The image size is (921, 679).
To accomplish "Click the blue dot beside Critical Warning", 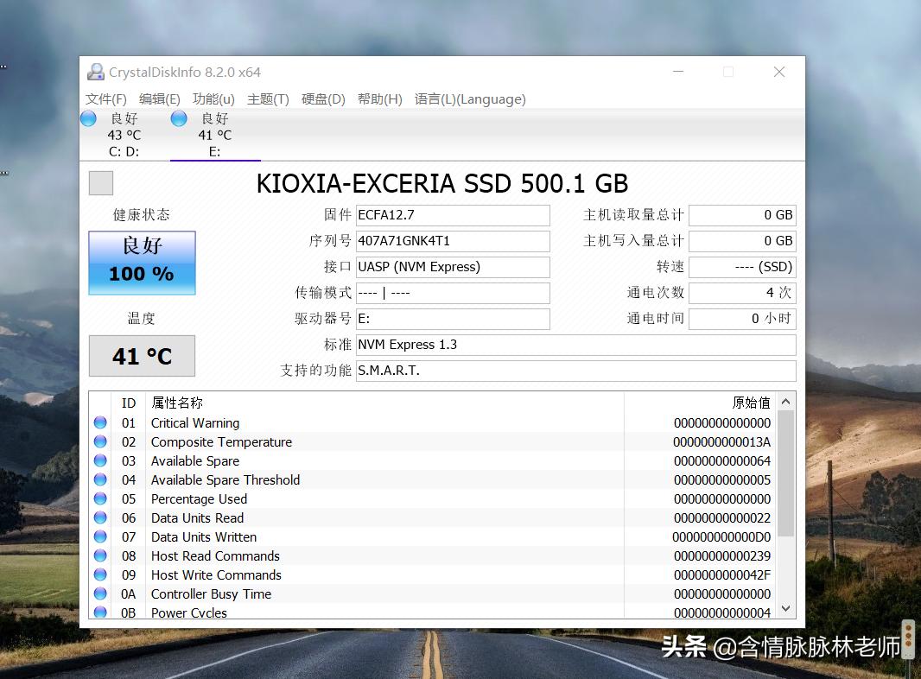I will 101,423.
